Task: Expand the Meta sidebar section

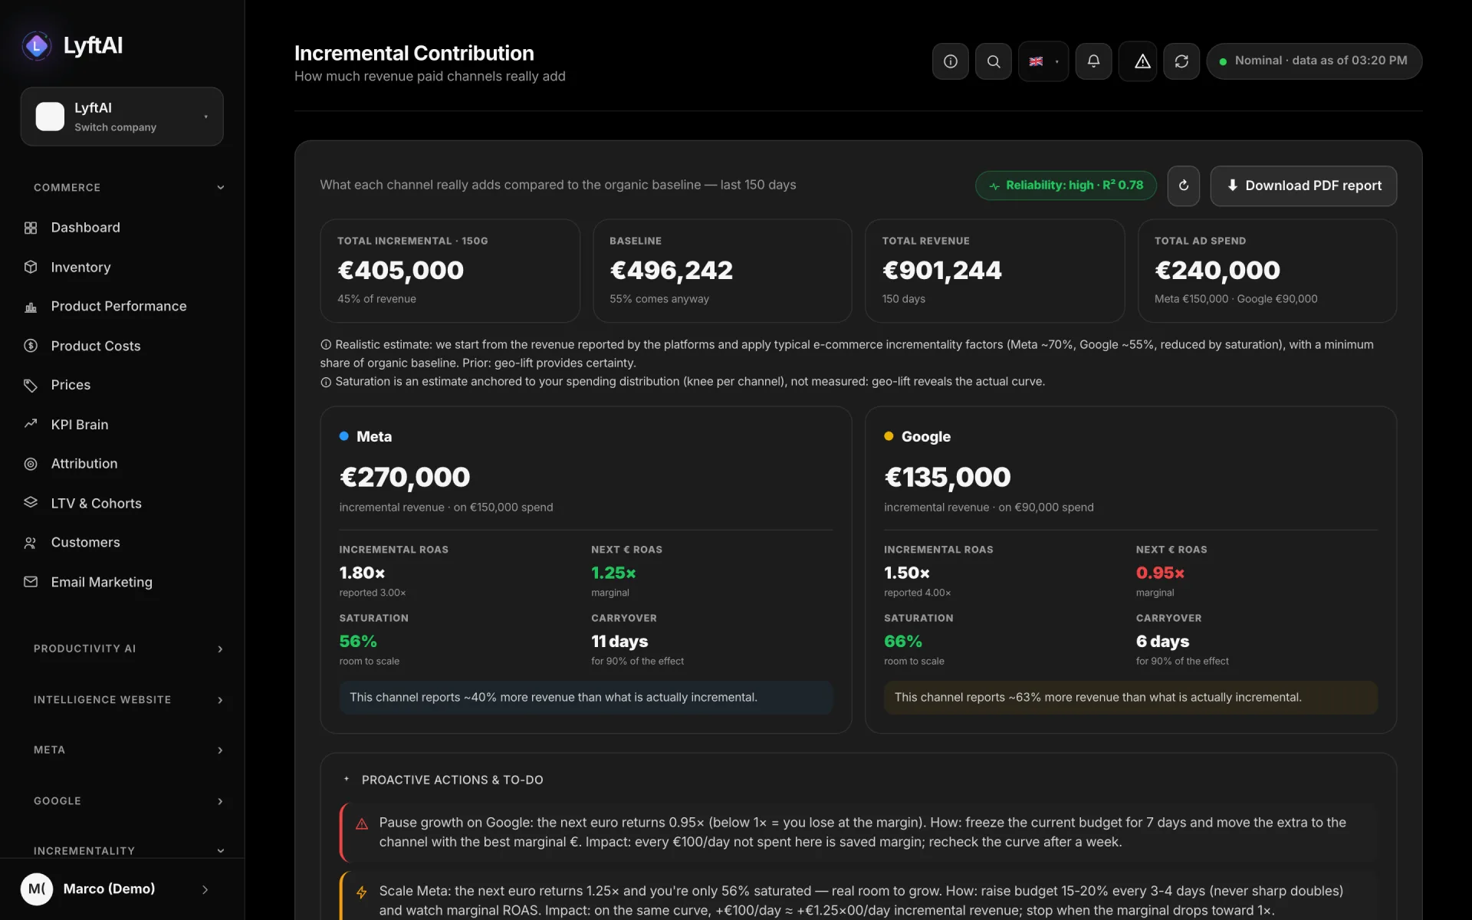Action: 127,750
